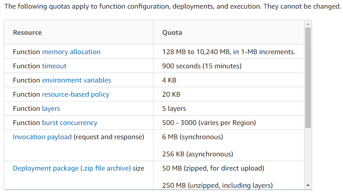Viewport: 343px width, 192px height.
Task: Select the '900 seconds (15 minutes)' cell
Action: pos(229,66)
